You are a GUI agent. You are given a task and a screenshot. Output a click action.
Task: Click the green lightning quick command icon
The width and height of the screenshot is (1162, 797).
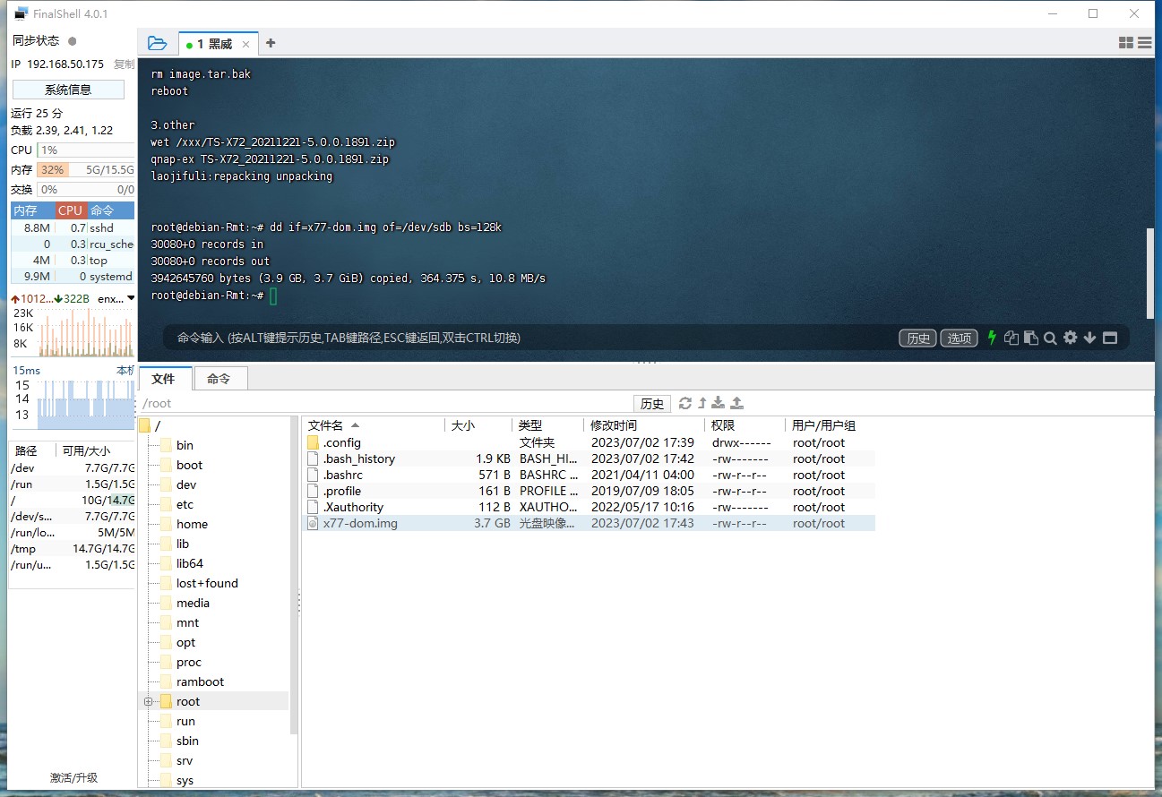tap(992, 338)
